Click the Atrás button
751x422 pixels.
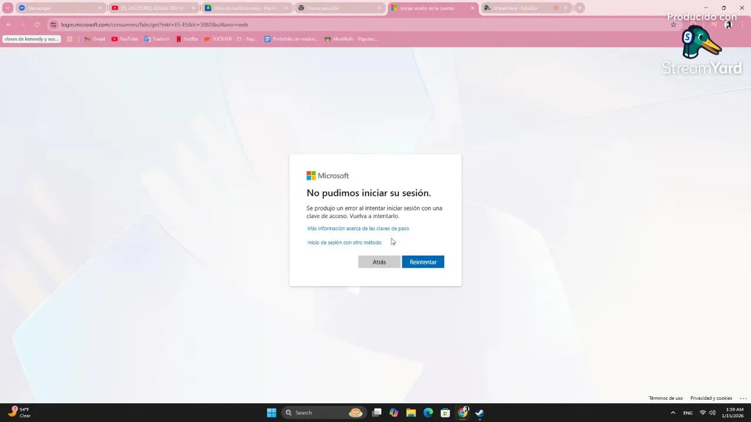point(379,262)
